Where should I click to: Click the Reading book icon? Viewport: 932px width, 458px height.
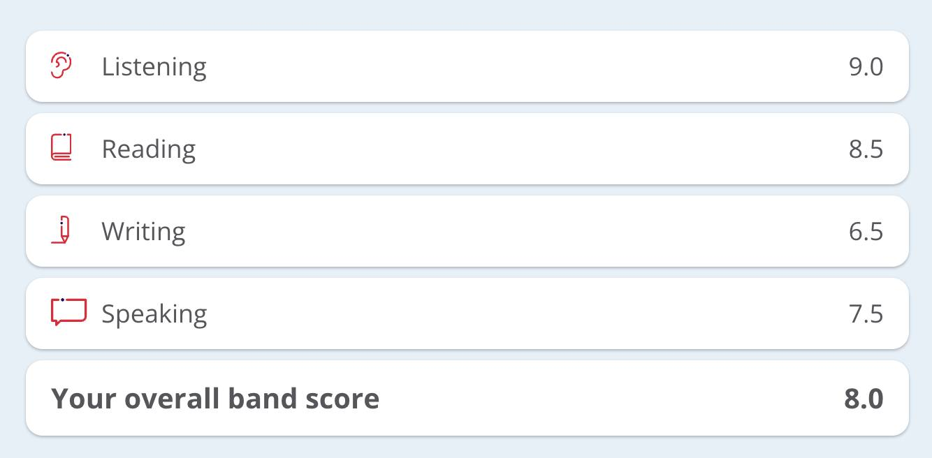[x=61, y=148]
